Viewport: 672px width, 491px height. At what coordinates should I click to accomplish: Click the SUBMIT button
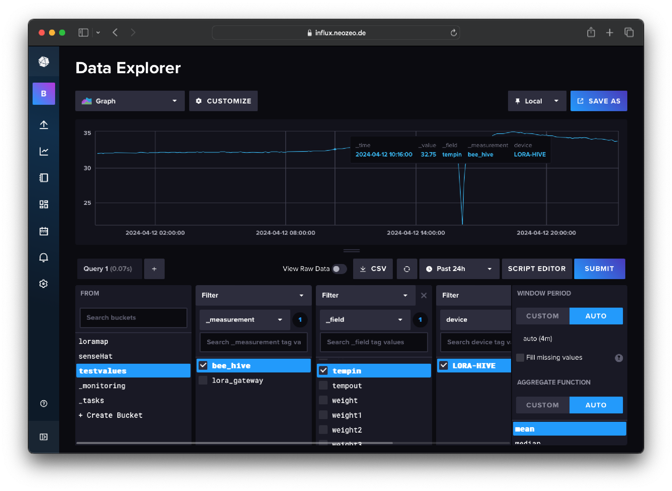pos(599,269)
